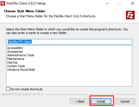Select the Accessories folder entry
This screenshot has width=139, height=107.
tap(15, 52)
